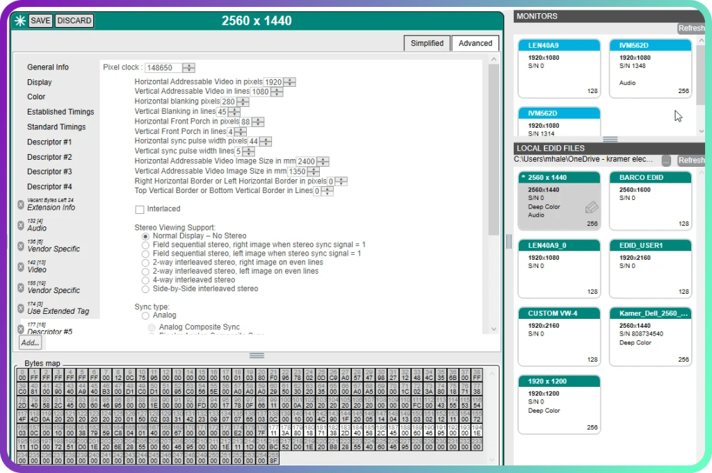Click the edit pencil on 2560 x 1440 file

[x=592, y=208]
